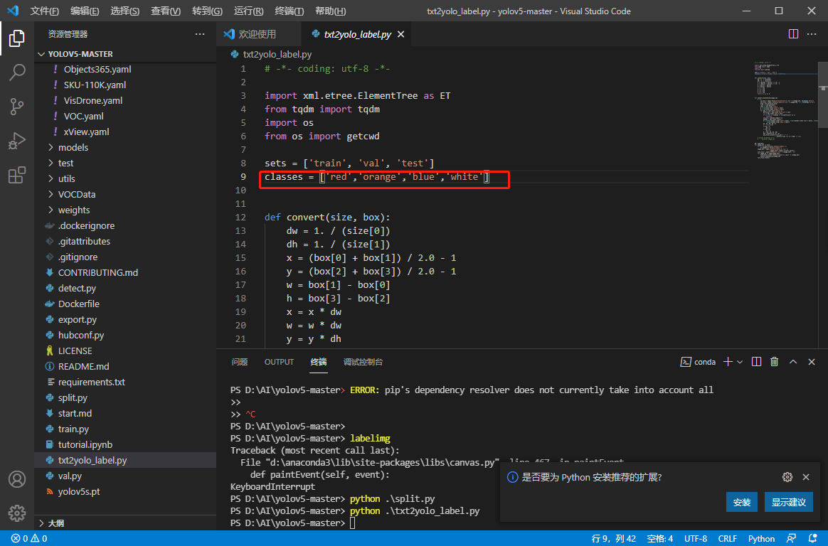Maximize the terminal panel size

point(793,362)
